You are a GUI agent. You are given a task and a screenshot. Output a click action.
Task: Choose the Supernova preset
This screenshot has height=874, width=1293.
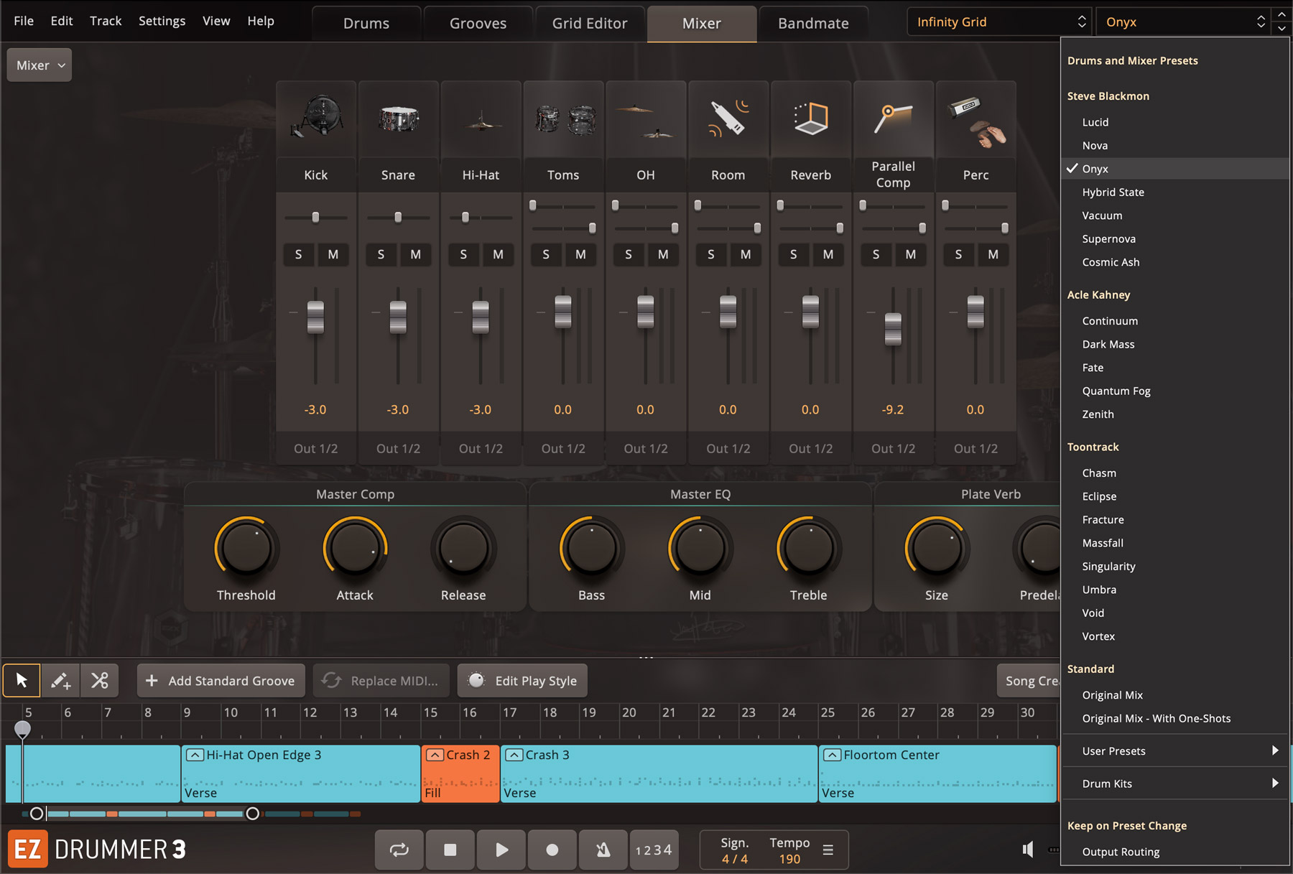[1108, 239]
